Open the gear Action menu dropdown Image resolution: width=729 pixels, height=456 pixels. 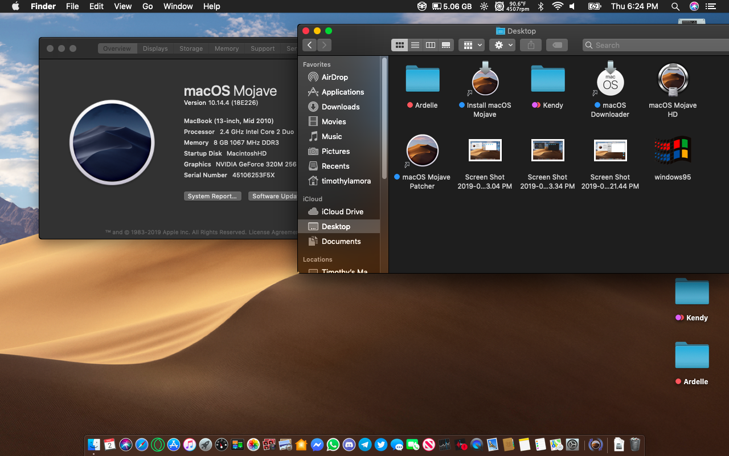pyautogui.click(x=502, y=45)
